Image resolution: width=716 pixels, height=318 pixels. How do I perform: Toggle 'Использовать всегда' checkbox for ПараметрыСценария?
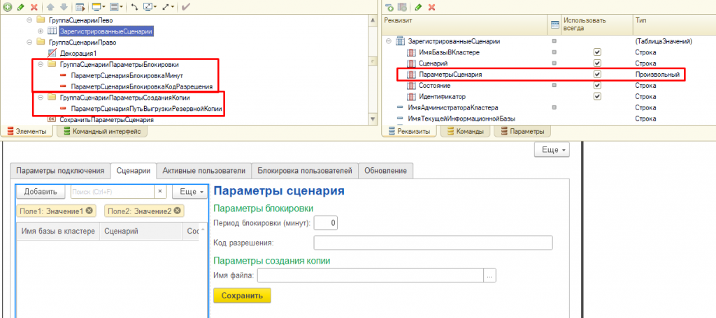(x=597, y=74)
